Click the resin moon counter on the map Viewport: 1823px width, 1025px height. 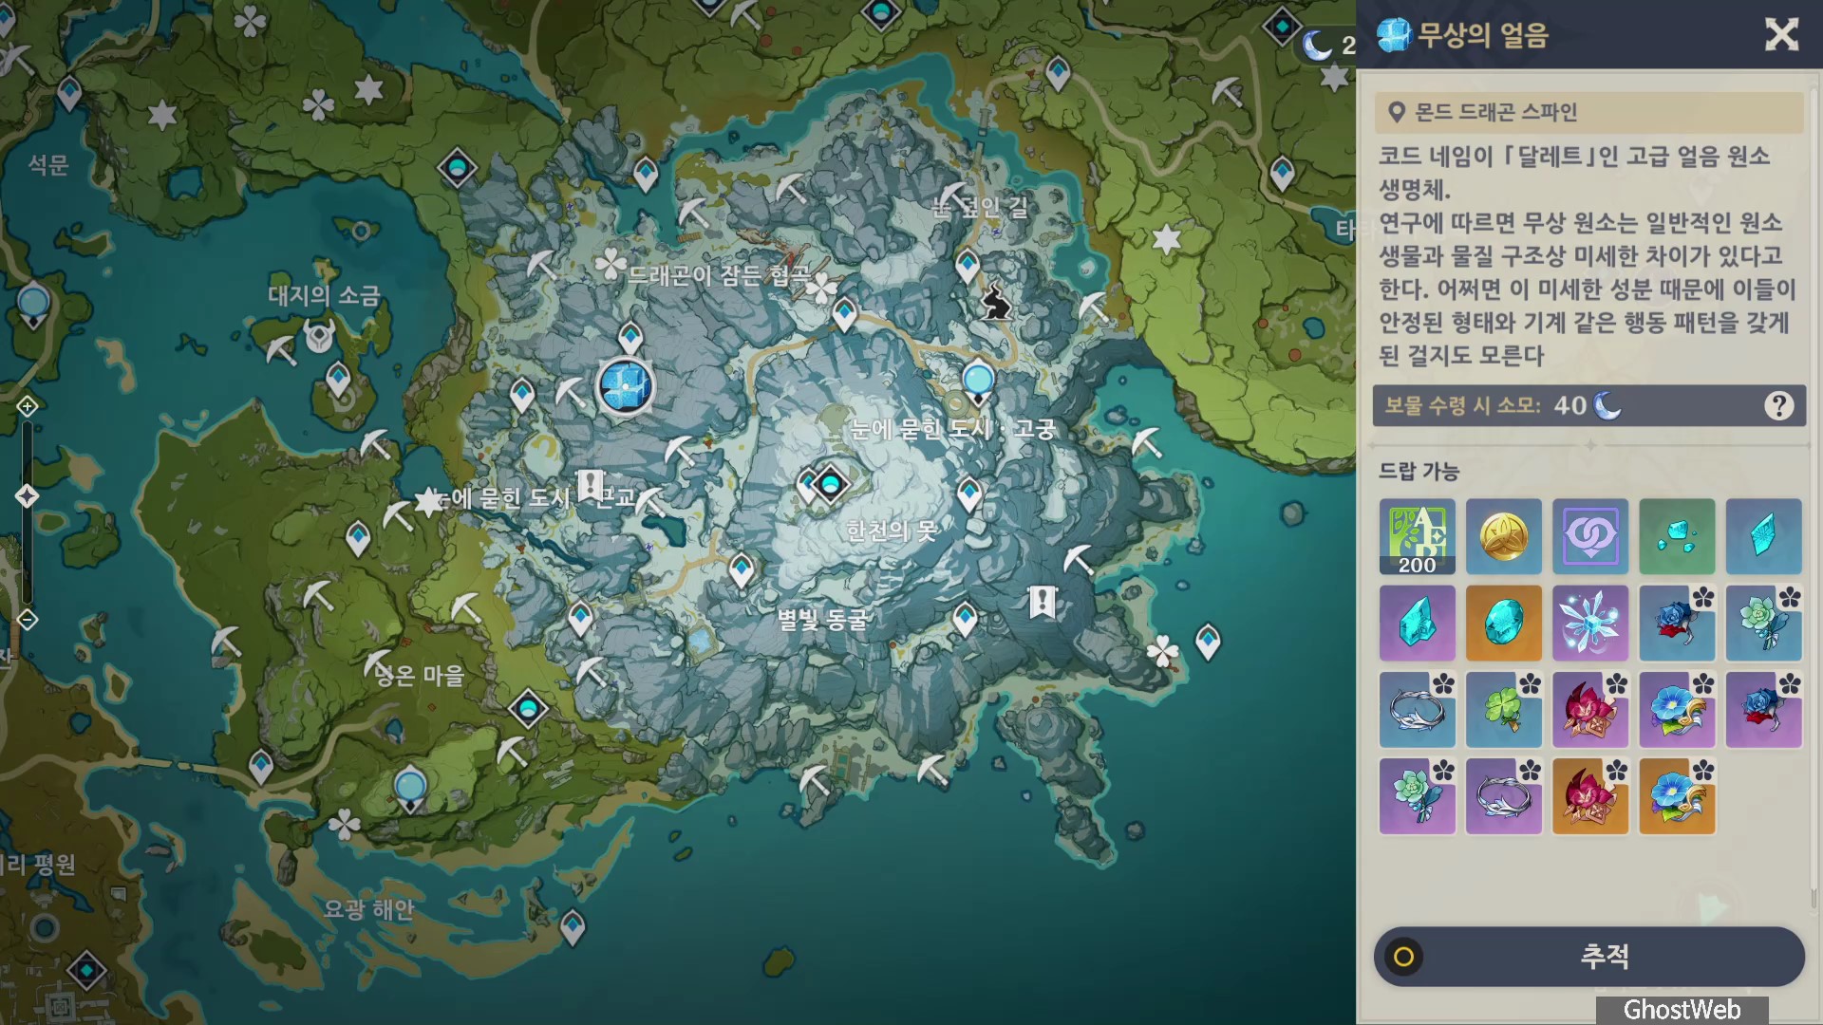point(1327,45)
